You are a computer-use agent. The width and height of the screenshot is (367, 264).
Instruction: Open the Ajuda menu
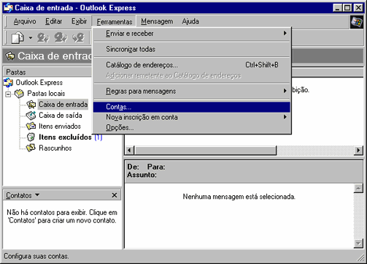pos(190,21)
